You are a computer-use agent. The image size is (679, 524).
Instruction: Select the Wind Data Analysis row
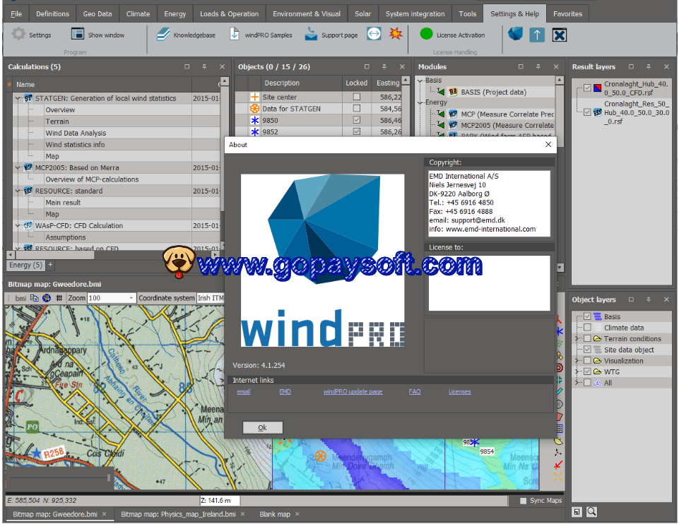[x=76, y=133]
